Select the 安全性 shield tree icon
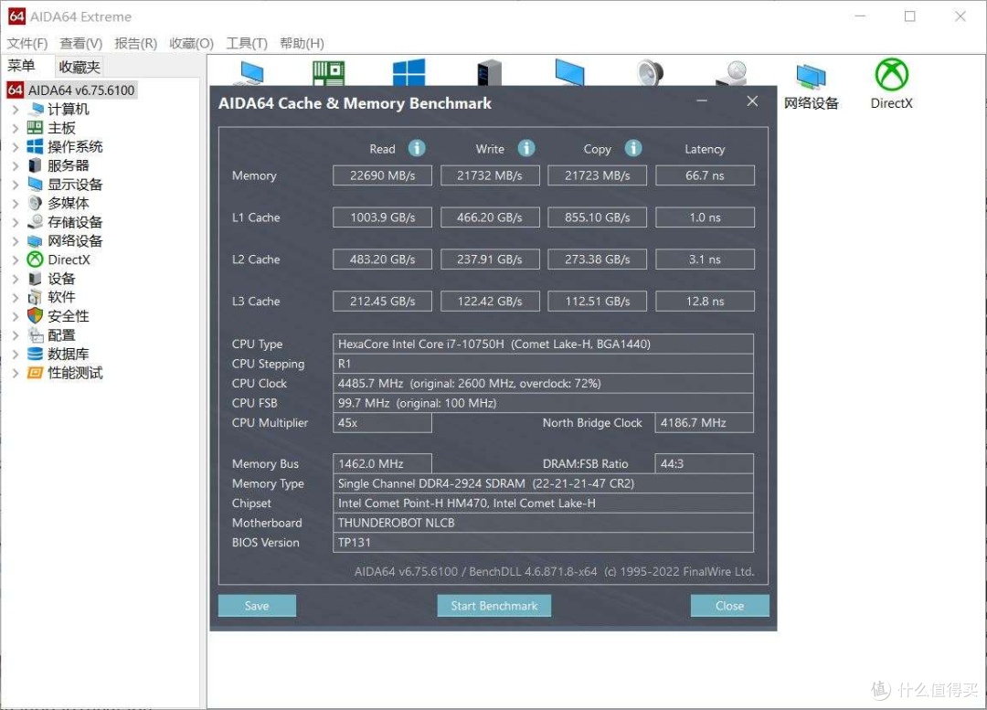The width and height of the screenshot is (987, 710). tap(36, 316)
